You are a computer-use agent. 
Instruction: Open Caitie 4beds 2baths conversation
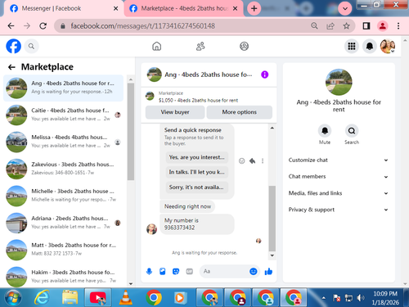pos(63,115)
